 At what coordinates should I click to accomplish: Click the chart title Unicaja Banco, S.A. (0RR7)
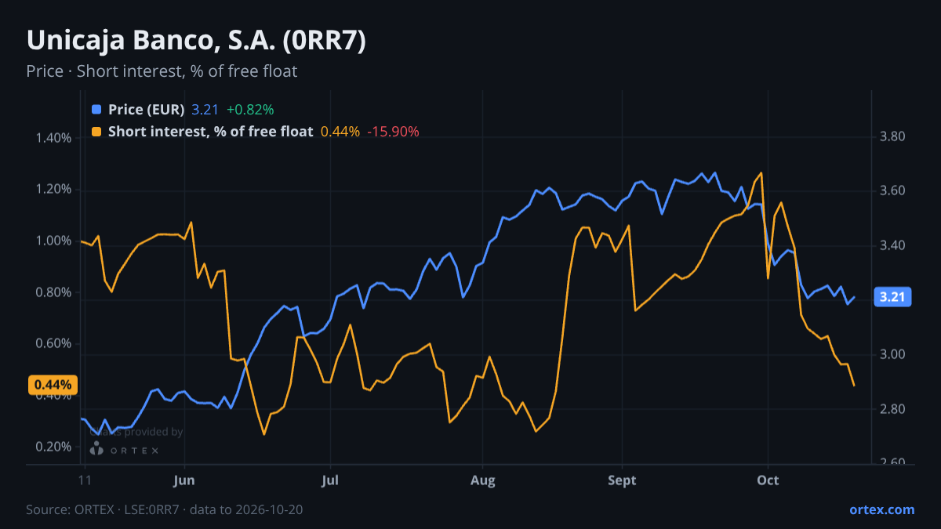(196, 41)
